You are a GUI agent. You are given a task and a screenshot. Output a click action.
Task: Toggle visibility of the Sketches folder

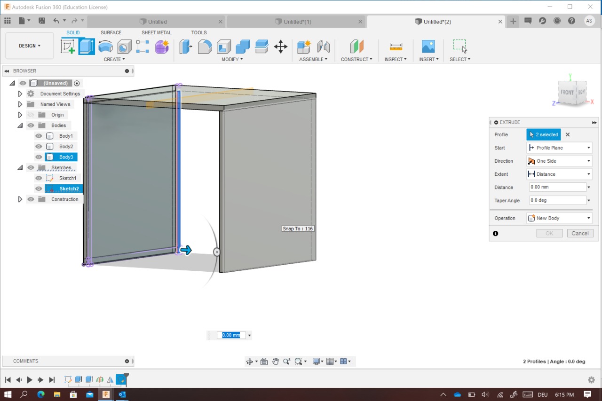[31, 168]
